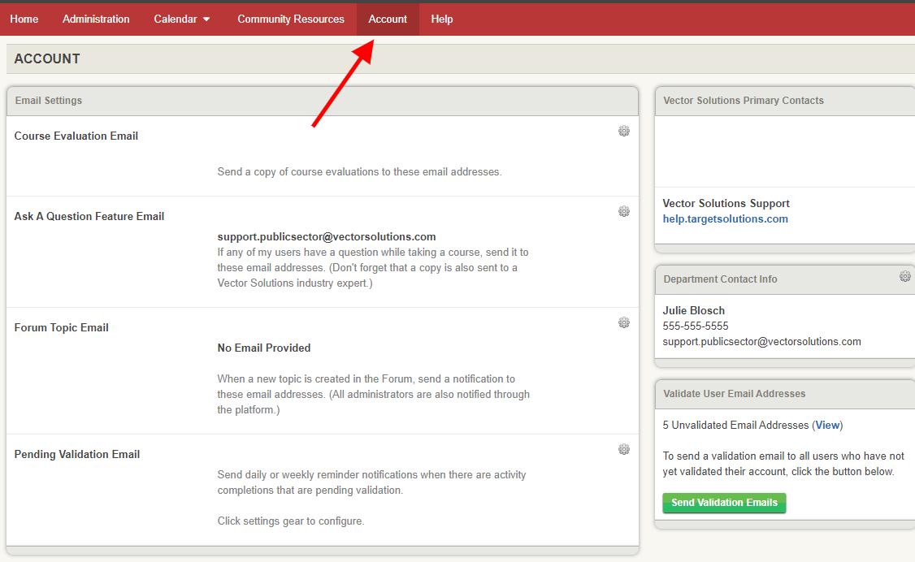Open the Help menu item
915x562 pixels.
(x=442, y=19)
